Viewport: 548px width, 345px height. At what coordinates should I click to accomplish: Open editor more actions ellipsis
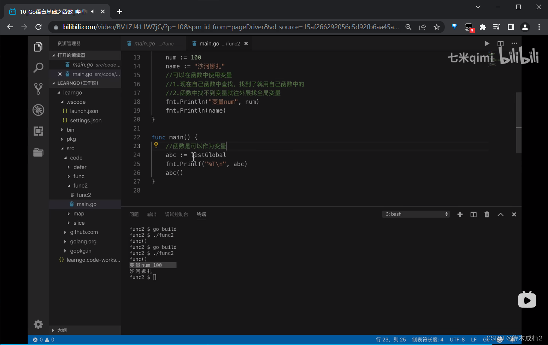(514, 43)
